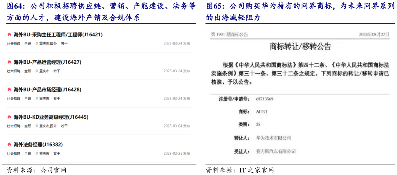Click location pin icon in J16445 row
The width and height of the screenshot is (397, 175).
(37, 126)
